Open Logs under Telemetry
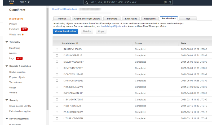Image resolution: width=212 pixels, height=125 pixels. pos(12,58)
